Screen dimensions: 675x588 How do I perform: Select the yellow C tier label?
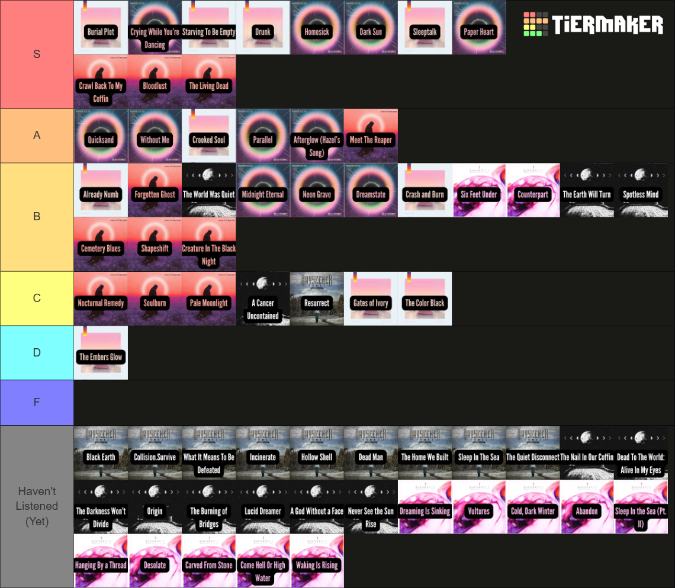tap(37, 298)
